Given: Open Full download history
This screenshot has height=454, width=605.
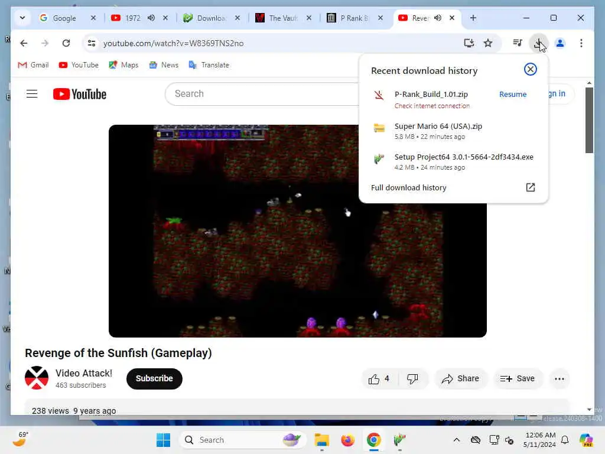Looking at the screenshot, I should click(x=409, y=187).
